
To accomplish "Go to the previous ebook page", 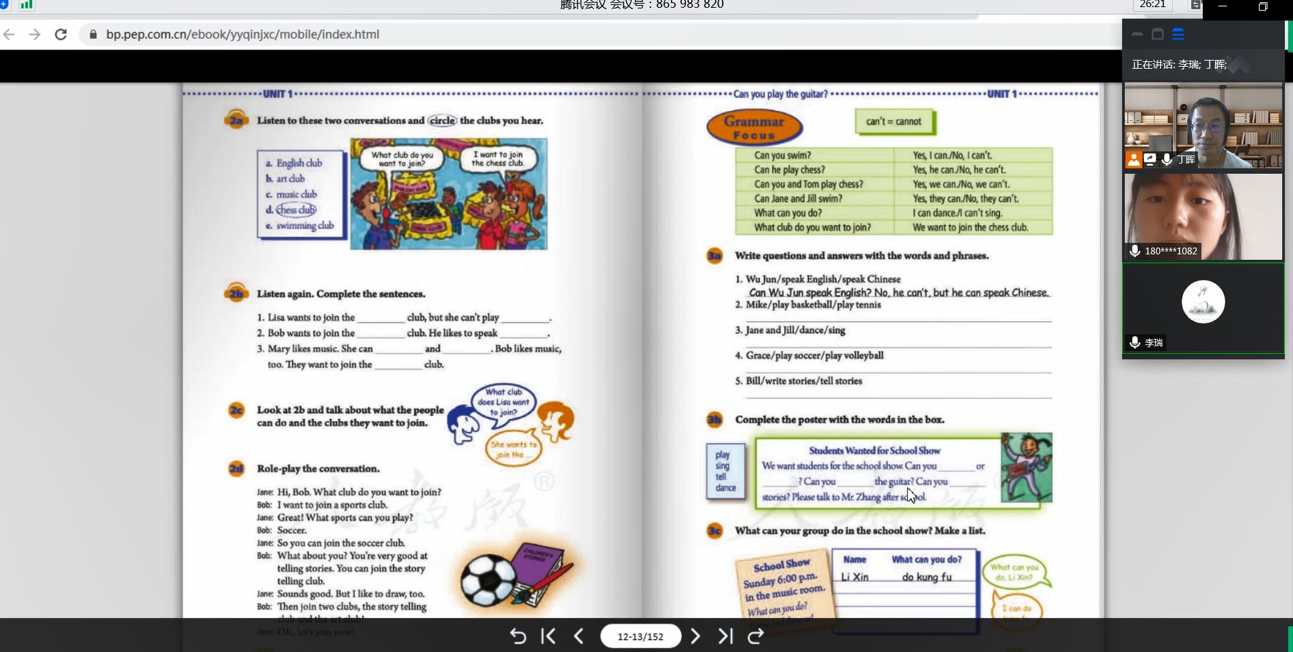I will [579, 636].
